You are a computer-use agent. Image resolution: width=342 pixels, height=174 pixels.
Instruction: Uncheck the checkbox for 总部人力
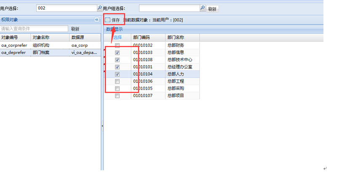[x=118, y=74]
